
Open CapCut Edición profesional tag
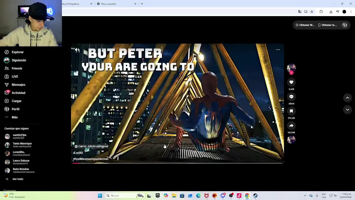click(91, 146)
